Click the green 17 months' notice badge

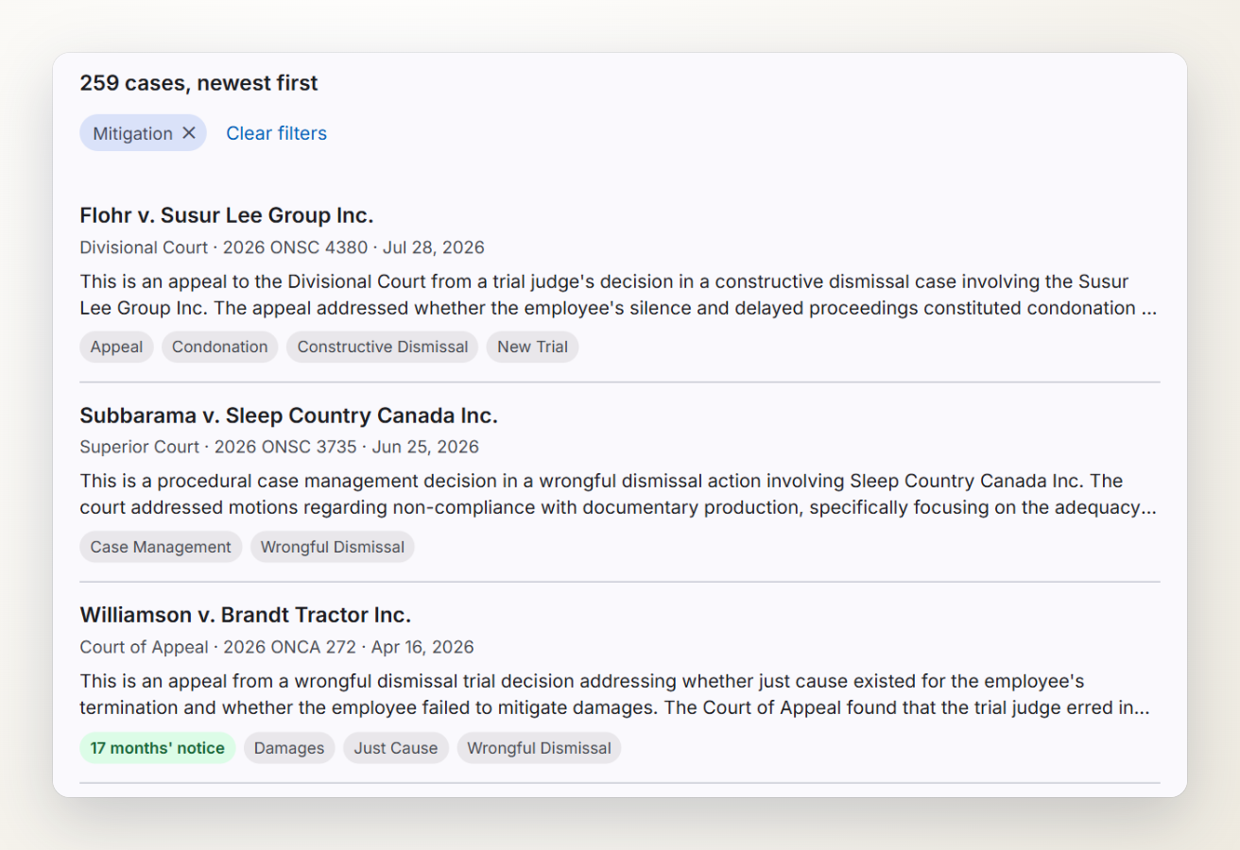(157, 748)
